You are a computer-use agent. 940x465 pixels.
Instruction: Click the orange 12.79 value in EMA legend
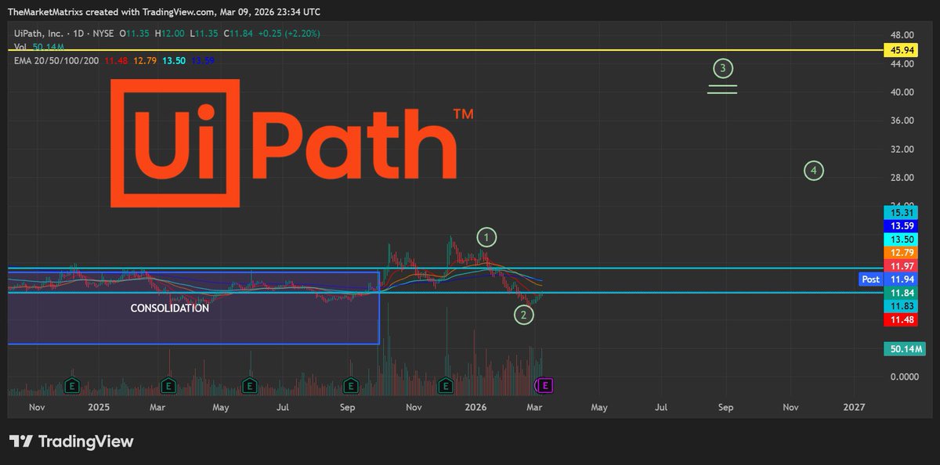pos(145,60)
